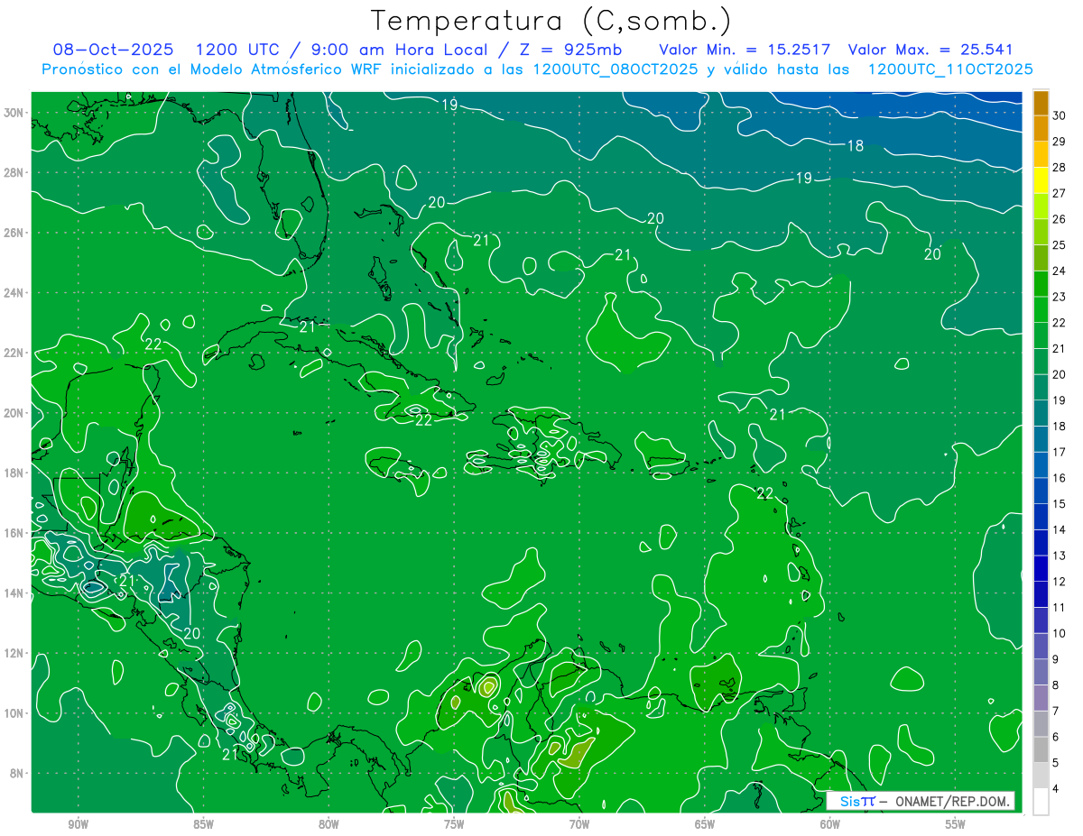Click the "8N" latitude axis label
This screenshot has height=836, width=1083.
(x=16, y=773)
